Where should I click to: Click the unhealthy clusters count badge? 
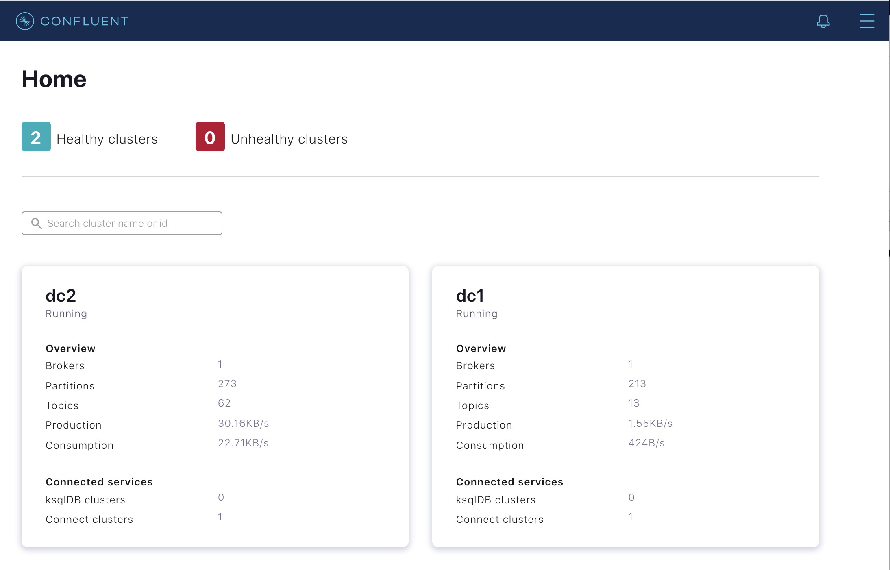[210, 137]
